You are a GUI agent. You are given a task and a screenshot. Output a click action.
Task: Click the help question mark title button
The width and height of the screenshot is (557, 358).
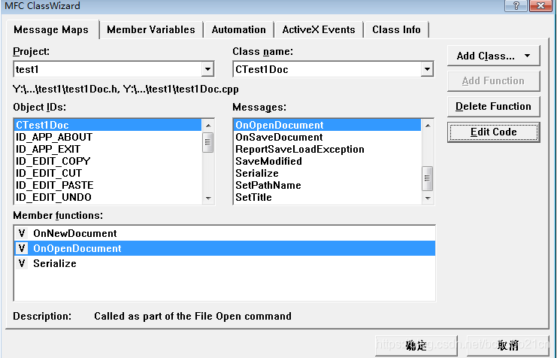tap(516, 5)
